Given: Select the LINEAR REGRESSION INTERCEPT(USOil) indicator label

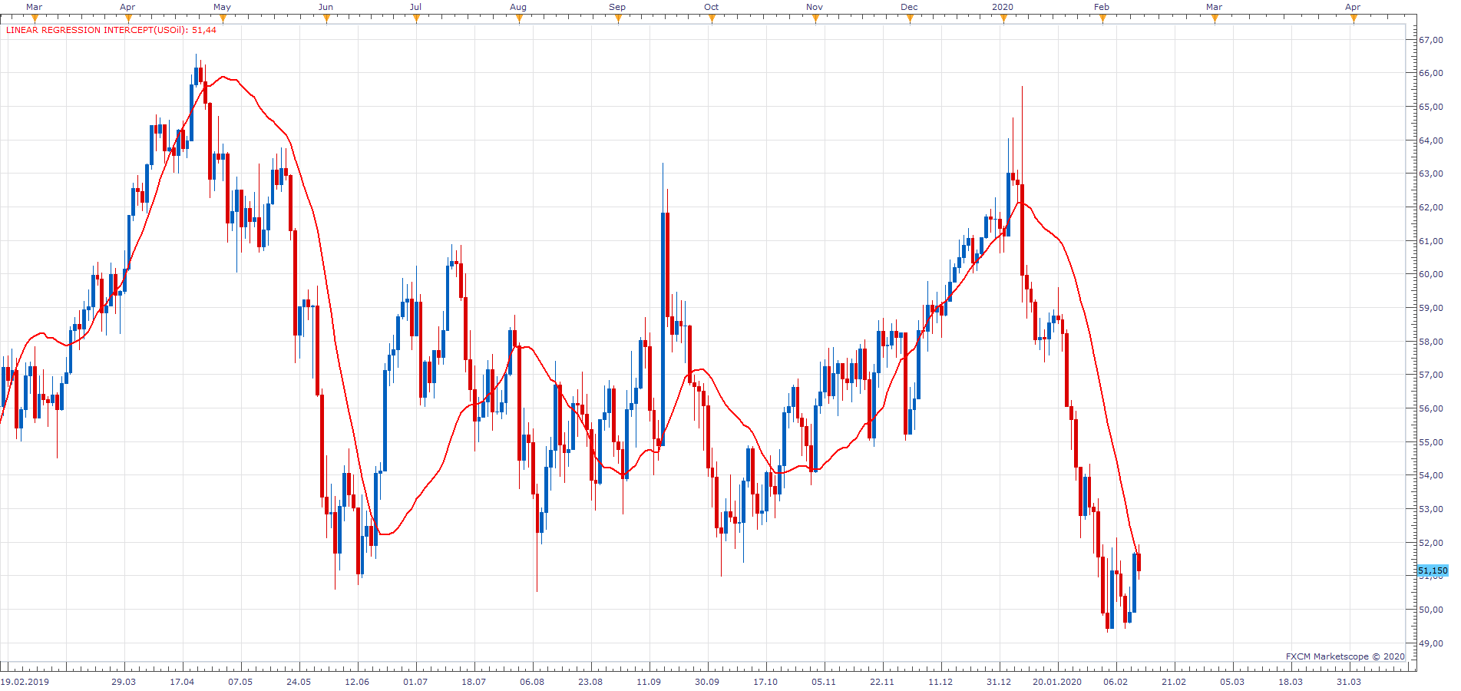Looking at the screenshot, I should pos(111,30).
